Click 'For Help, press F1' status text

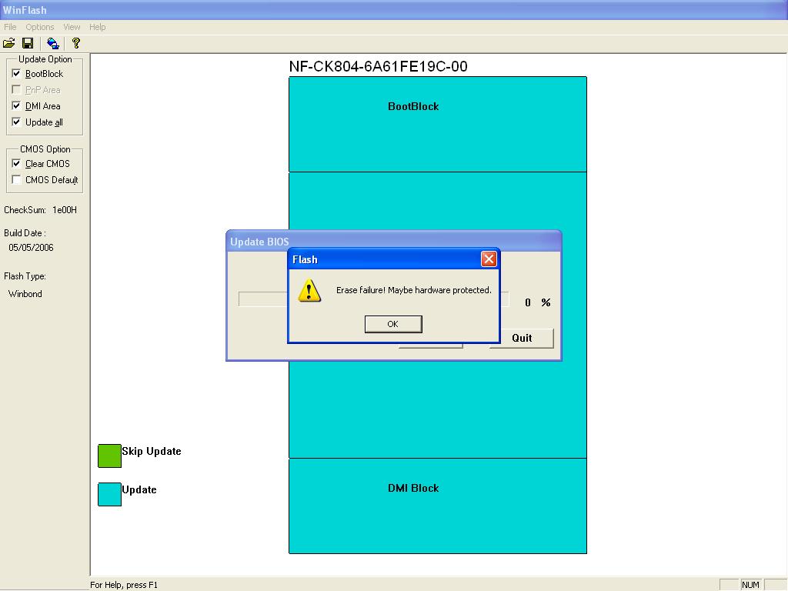click(124, 585)
